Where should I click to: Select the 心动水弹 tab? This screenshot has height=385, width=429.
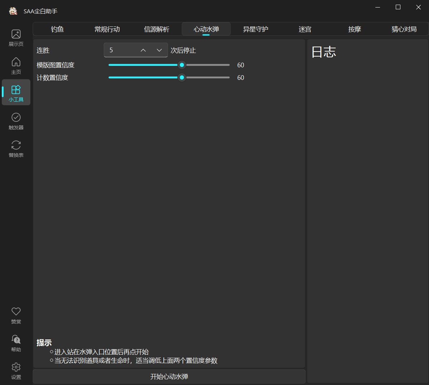click(206, 29)
